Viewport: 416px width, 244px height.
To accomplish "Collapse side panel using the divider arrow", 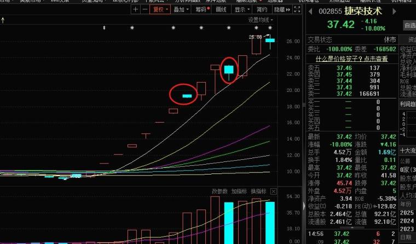I will (303, 207).
